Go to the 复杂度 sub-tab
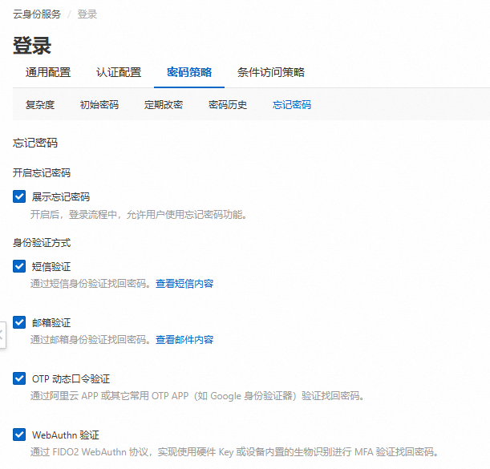Viewport: 490px width, 469px height. click(40, 105)
